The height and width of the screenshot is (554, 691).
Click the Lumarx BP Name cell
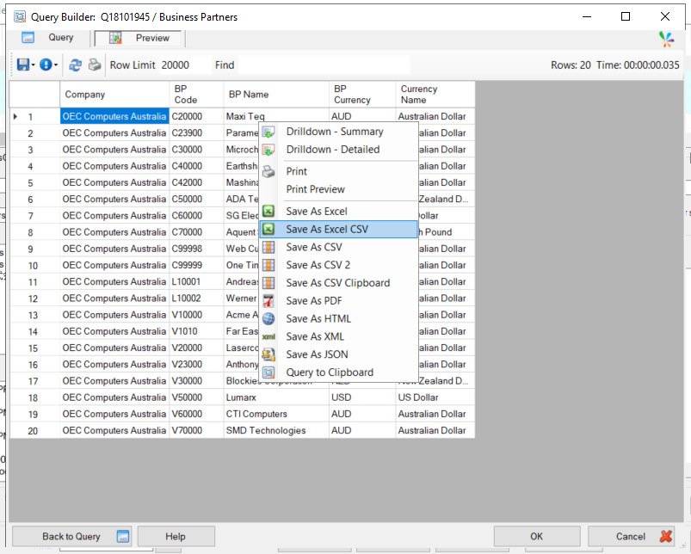[x=276, y=397]
